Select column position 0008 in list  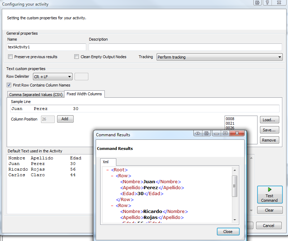230,119
